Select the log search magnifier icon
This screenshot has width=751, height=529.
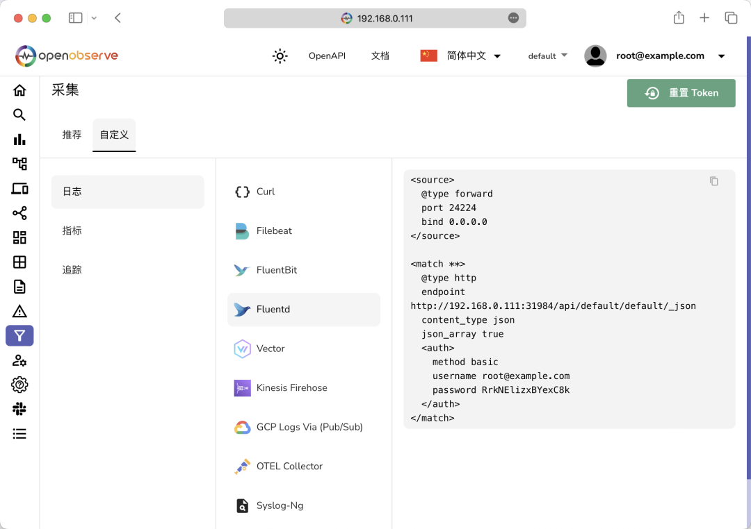click(19, 115)
